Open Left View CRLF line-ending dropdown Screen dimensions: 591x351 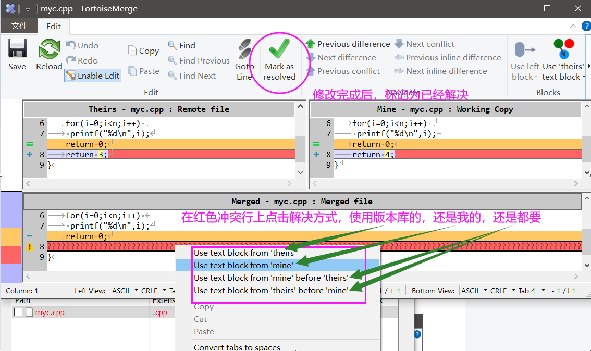click(x=153, y=291)
